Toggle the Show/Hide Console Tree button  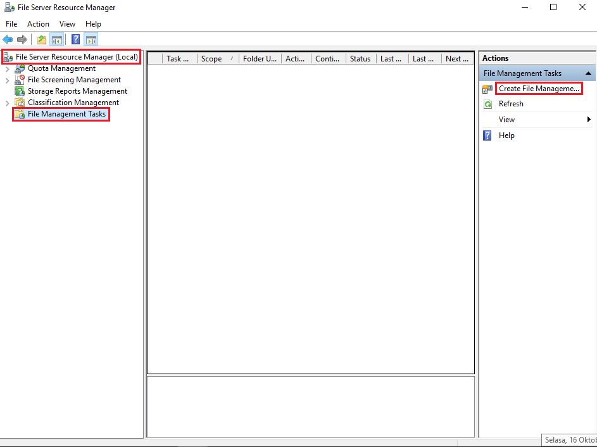pos(57,39)
